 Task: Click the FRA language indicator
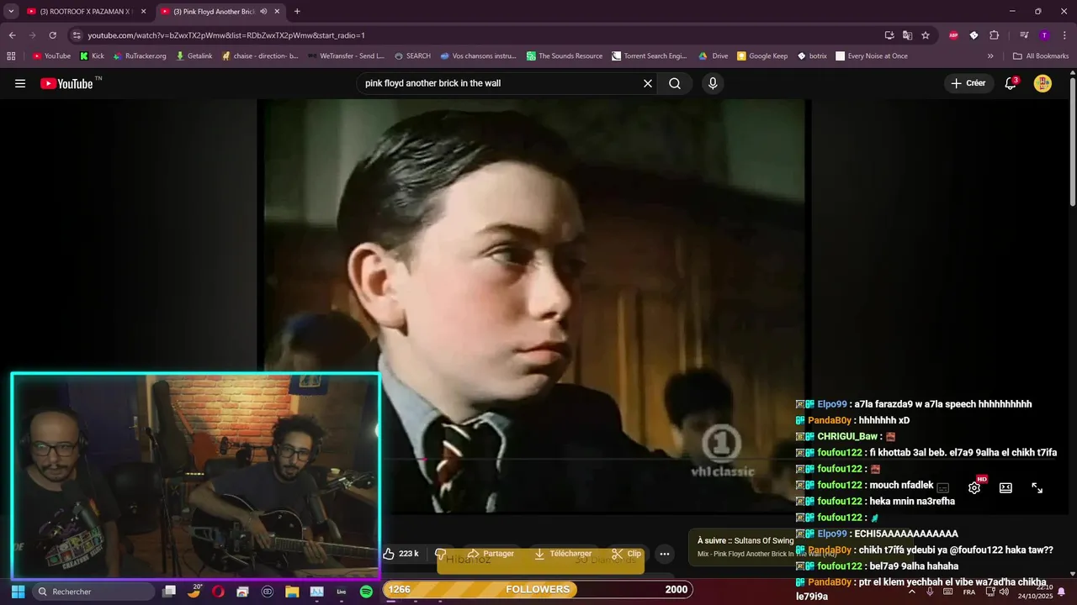(969, 592)
